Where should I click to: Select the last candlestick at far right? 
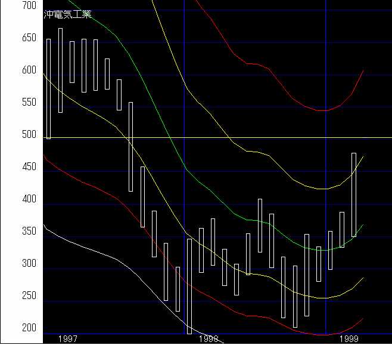click(354, 195)
